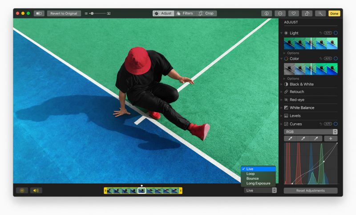
Task: Open the photo Info button
Action: (x=267, y=13)
